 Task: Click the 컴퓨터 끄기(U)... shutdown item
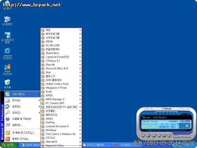(x=22, y=139)
